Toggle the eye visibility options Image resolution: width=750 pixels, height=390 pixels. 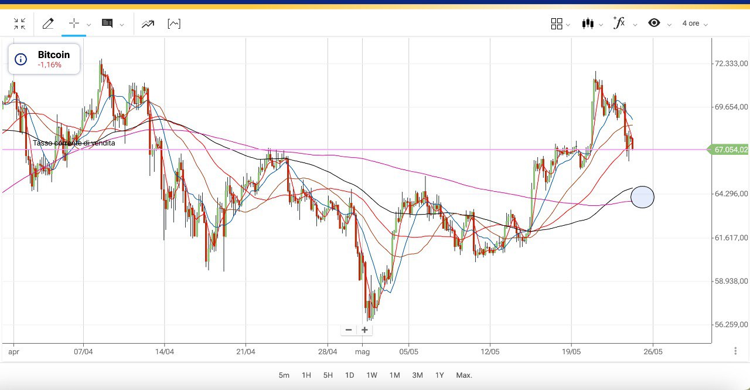[654, 23]
